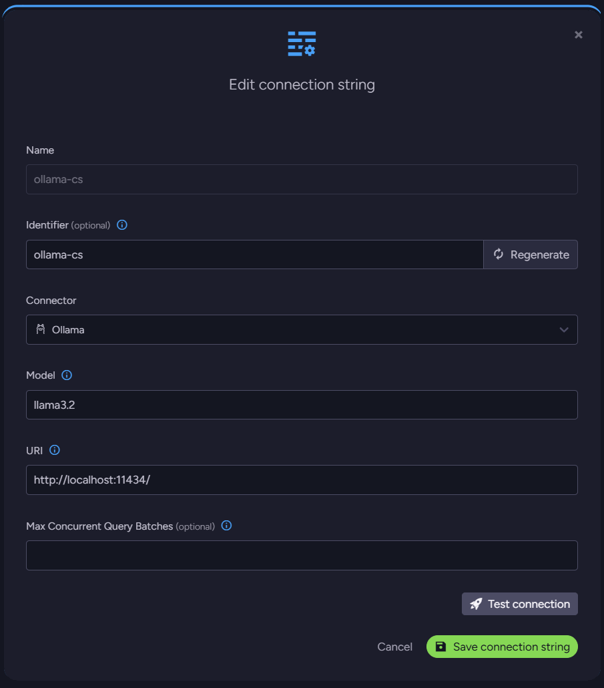Cancel editing the connection string
This screenshot has width=604, height=688.
(x=394, y=647)
